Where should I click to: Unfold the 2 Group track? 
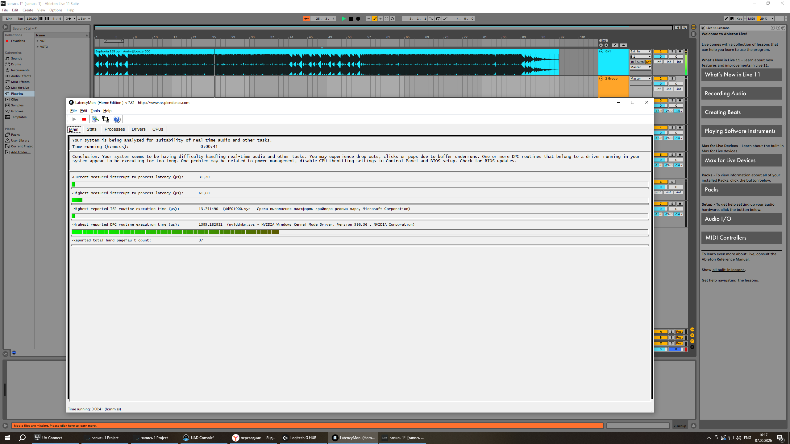[601, 79]
